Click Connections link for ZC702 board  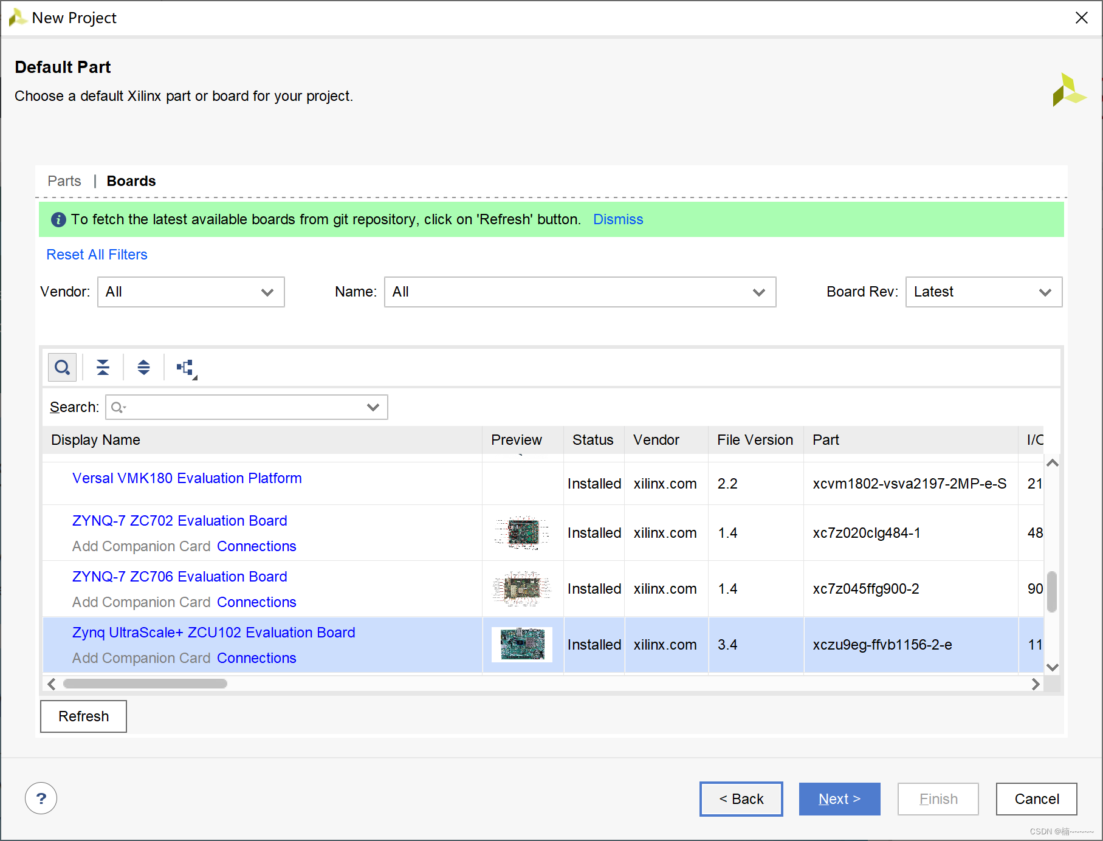click(x=256, y=546)
